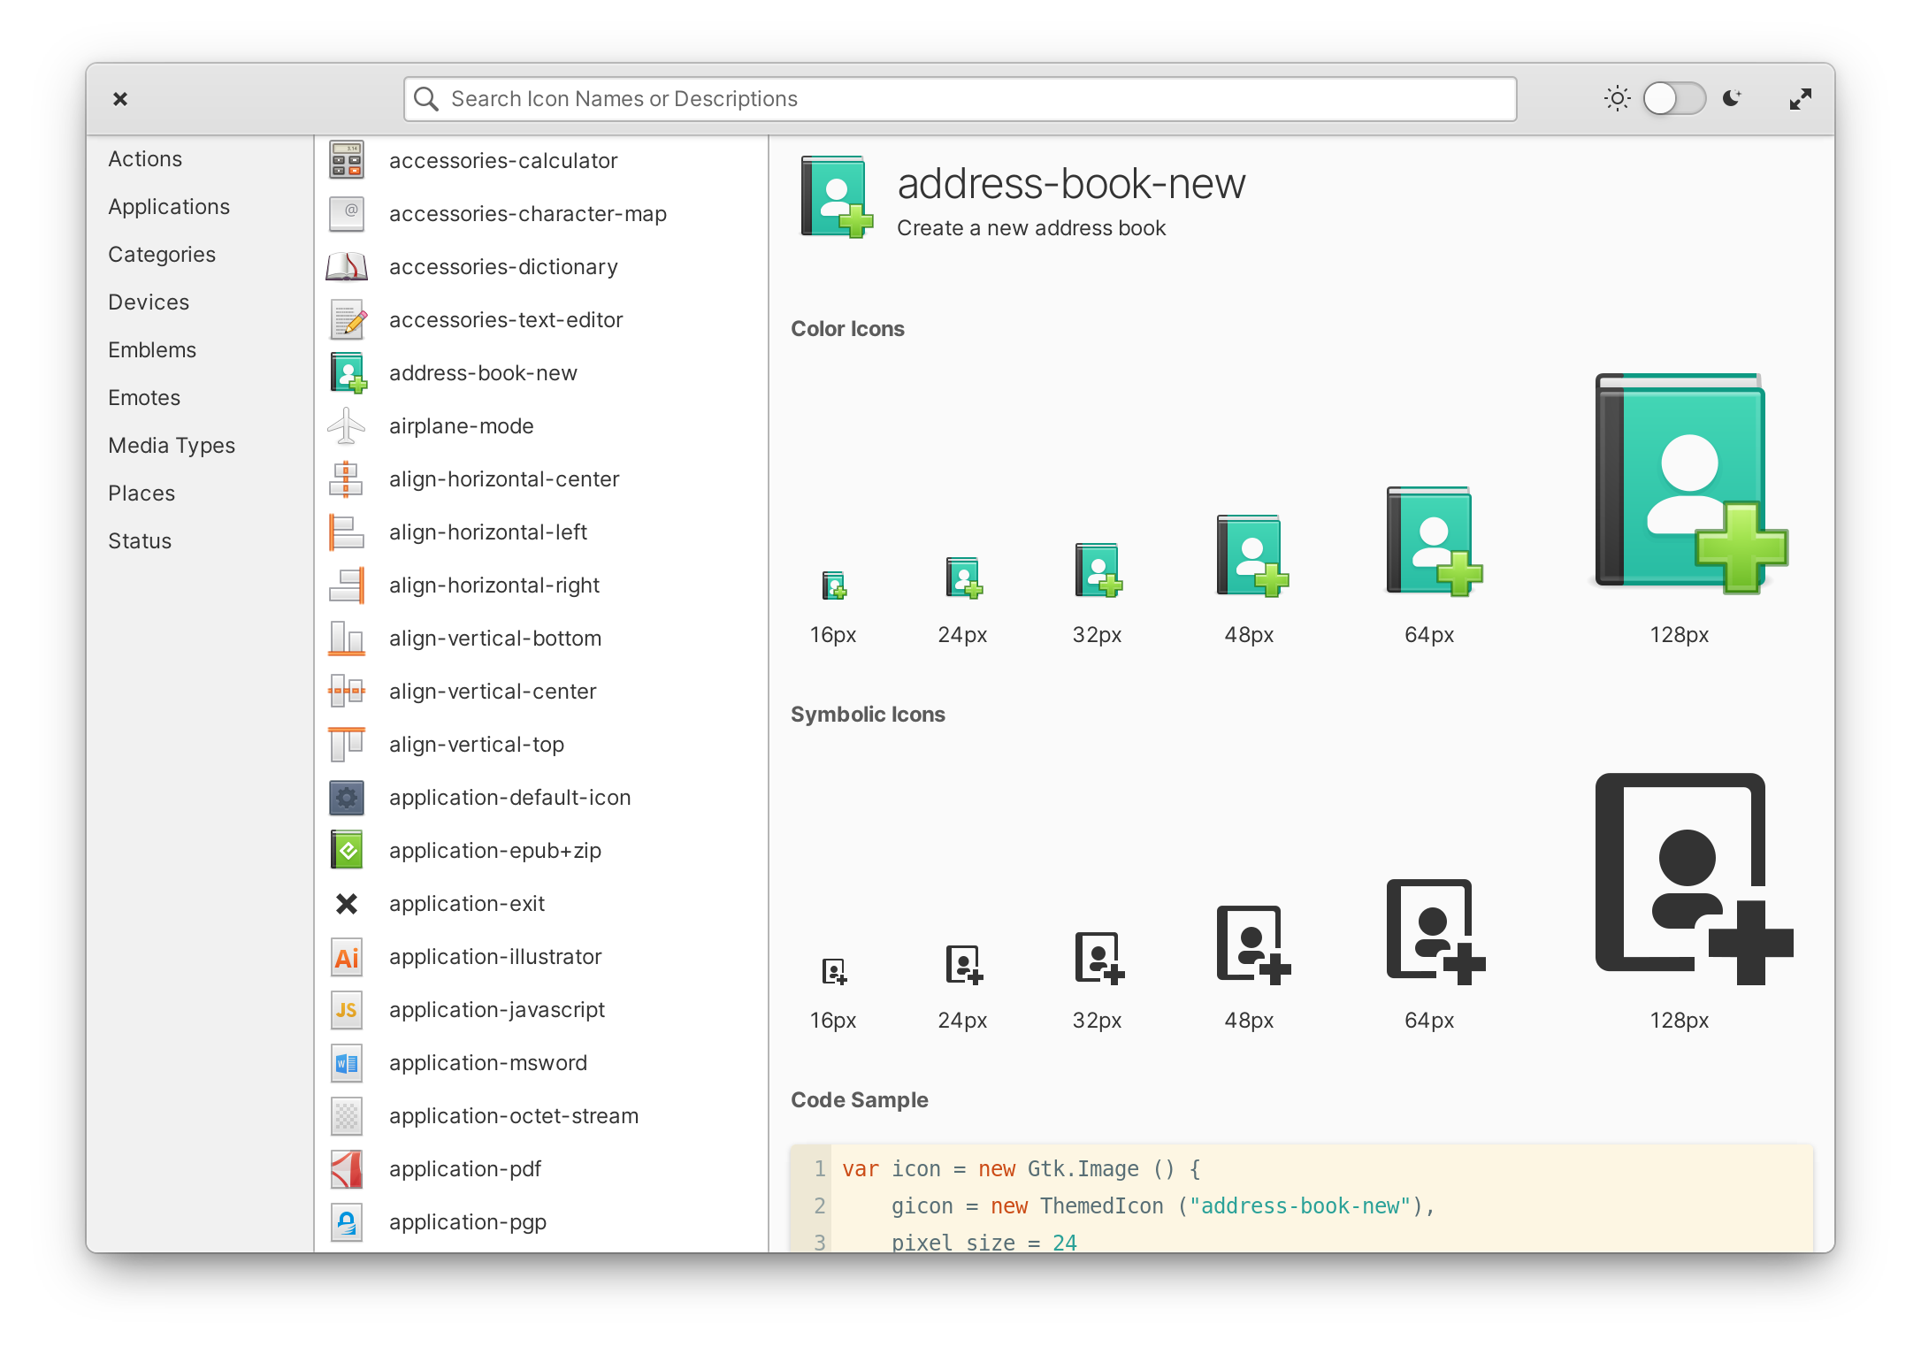
Task: Click the moon dark-mode icon
Action: click(1732, 99)
